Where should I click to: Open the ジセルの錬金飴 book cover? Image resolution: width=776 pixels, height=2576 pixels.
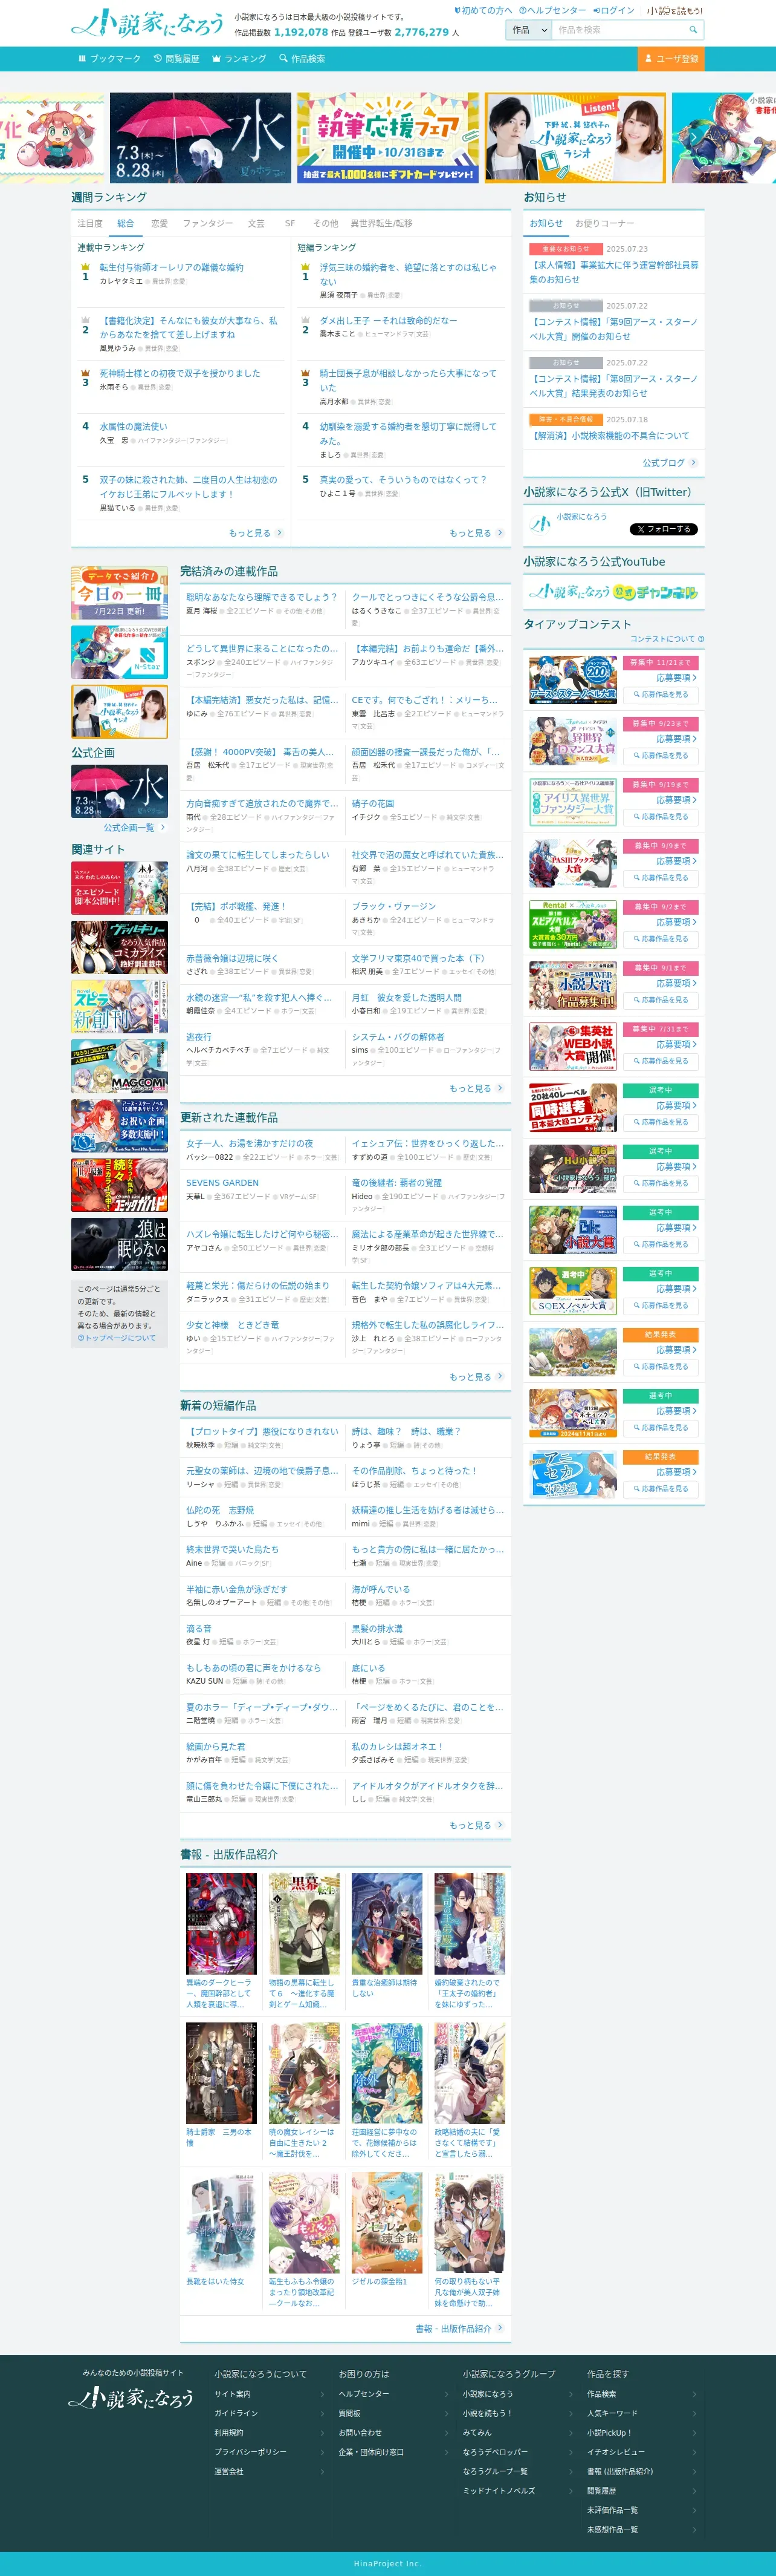(387, 2223)
